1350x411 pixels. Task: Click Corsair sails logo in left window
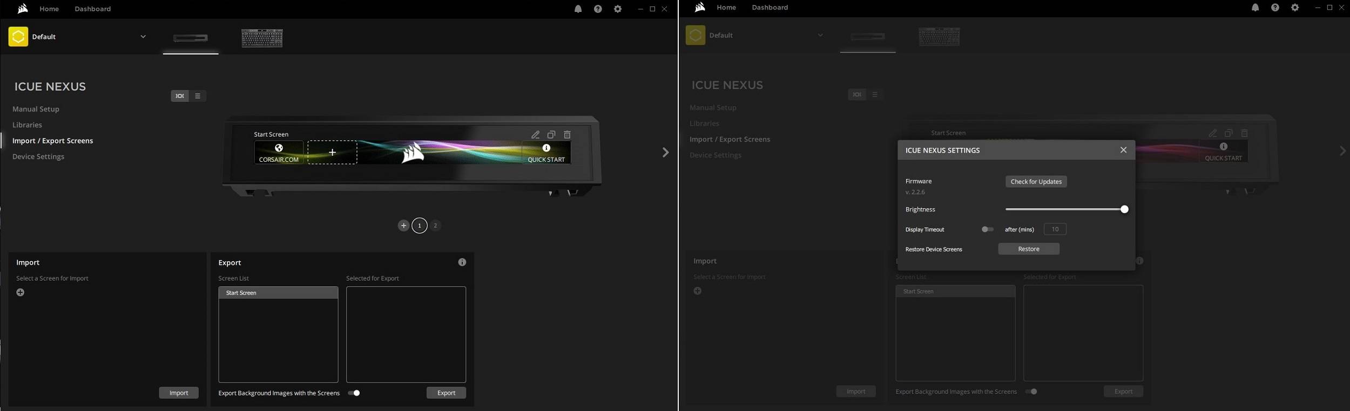pos(22,9)
